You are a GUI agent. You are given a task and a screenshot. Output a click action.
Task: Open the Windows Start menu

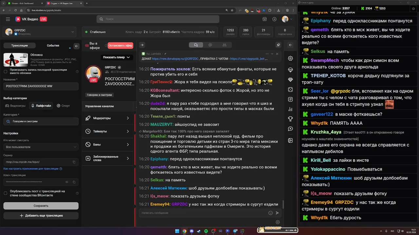click(x=177, y=231)
